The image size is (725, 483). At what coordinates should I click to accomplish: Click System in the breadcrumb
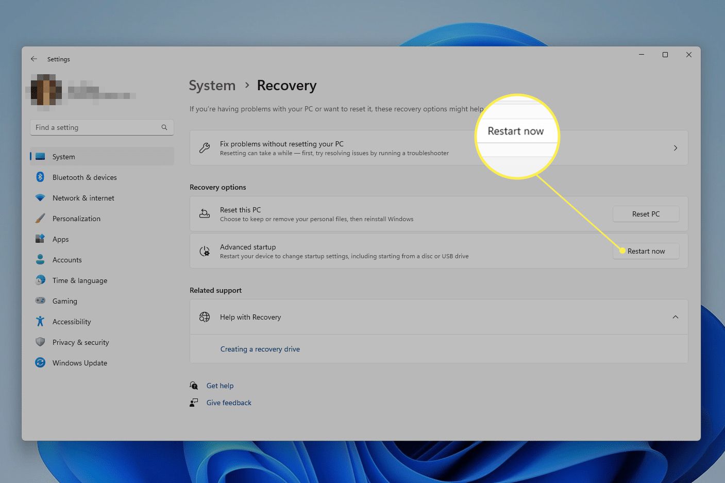tap(212, 86)
